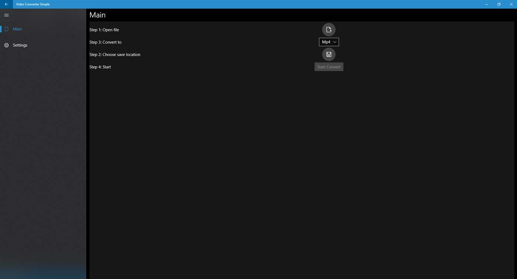This screenshot has width=517, height=279.
Task: Switch to the Settings page
Action: [x=20, y=45]
